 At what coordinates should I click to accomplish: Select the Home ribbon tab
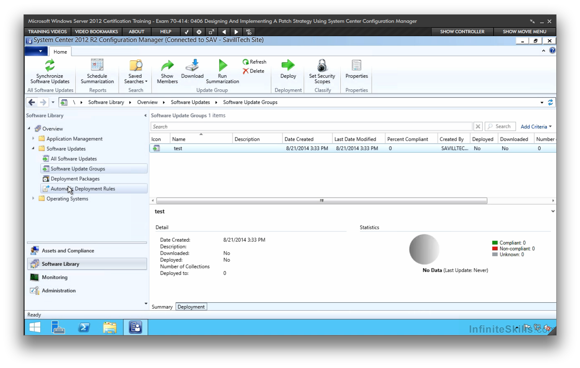tap(60, 52)
